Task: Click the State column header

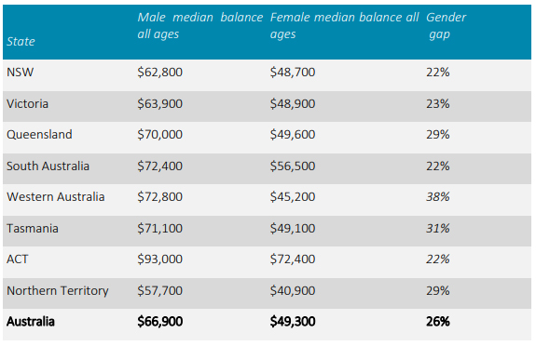Action: (x=21, y=41)
